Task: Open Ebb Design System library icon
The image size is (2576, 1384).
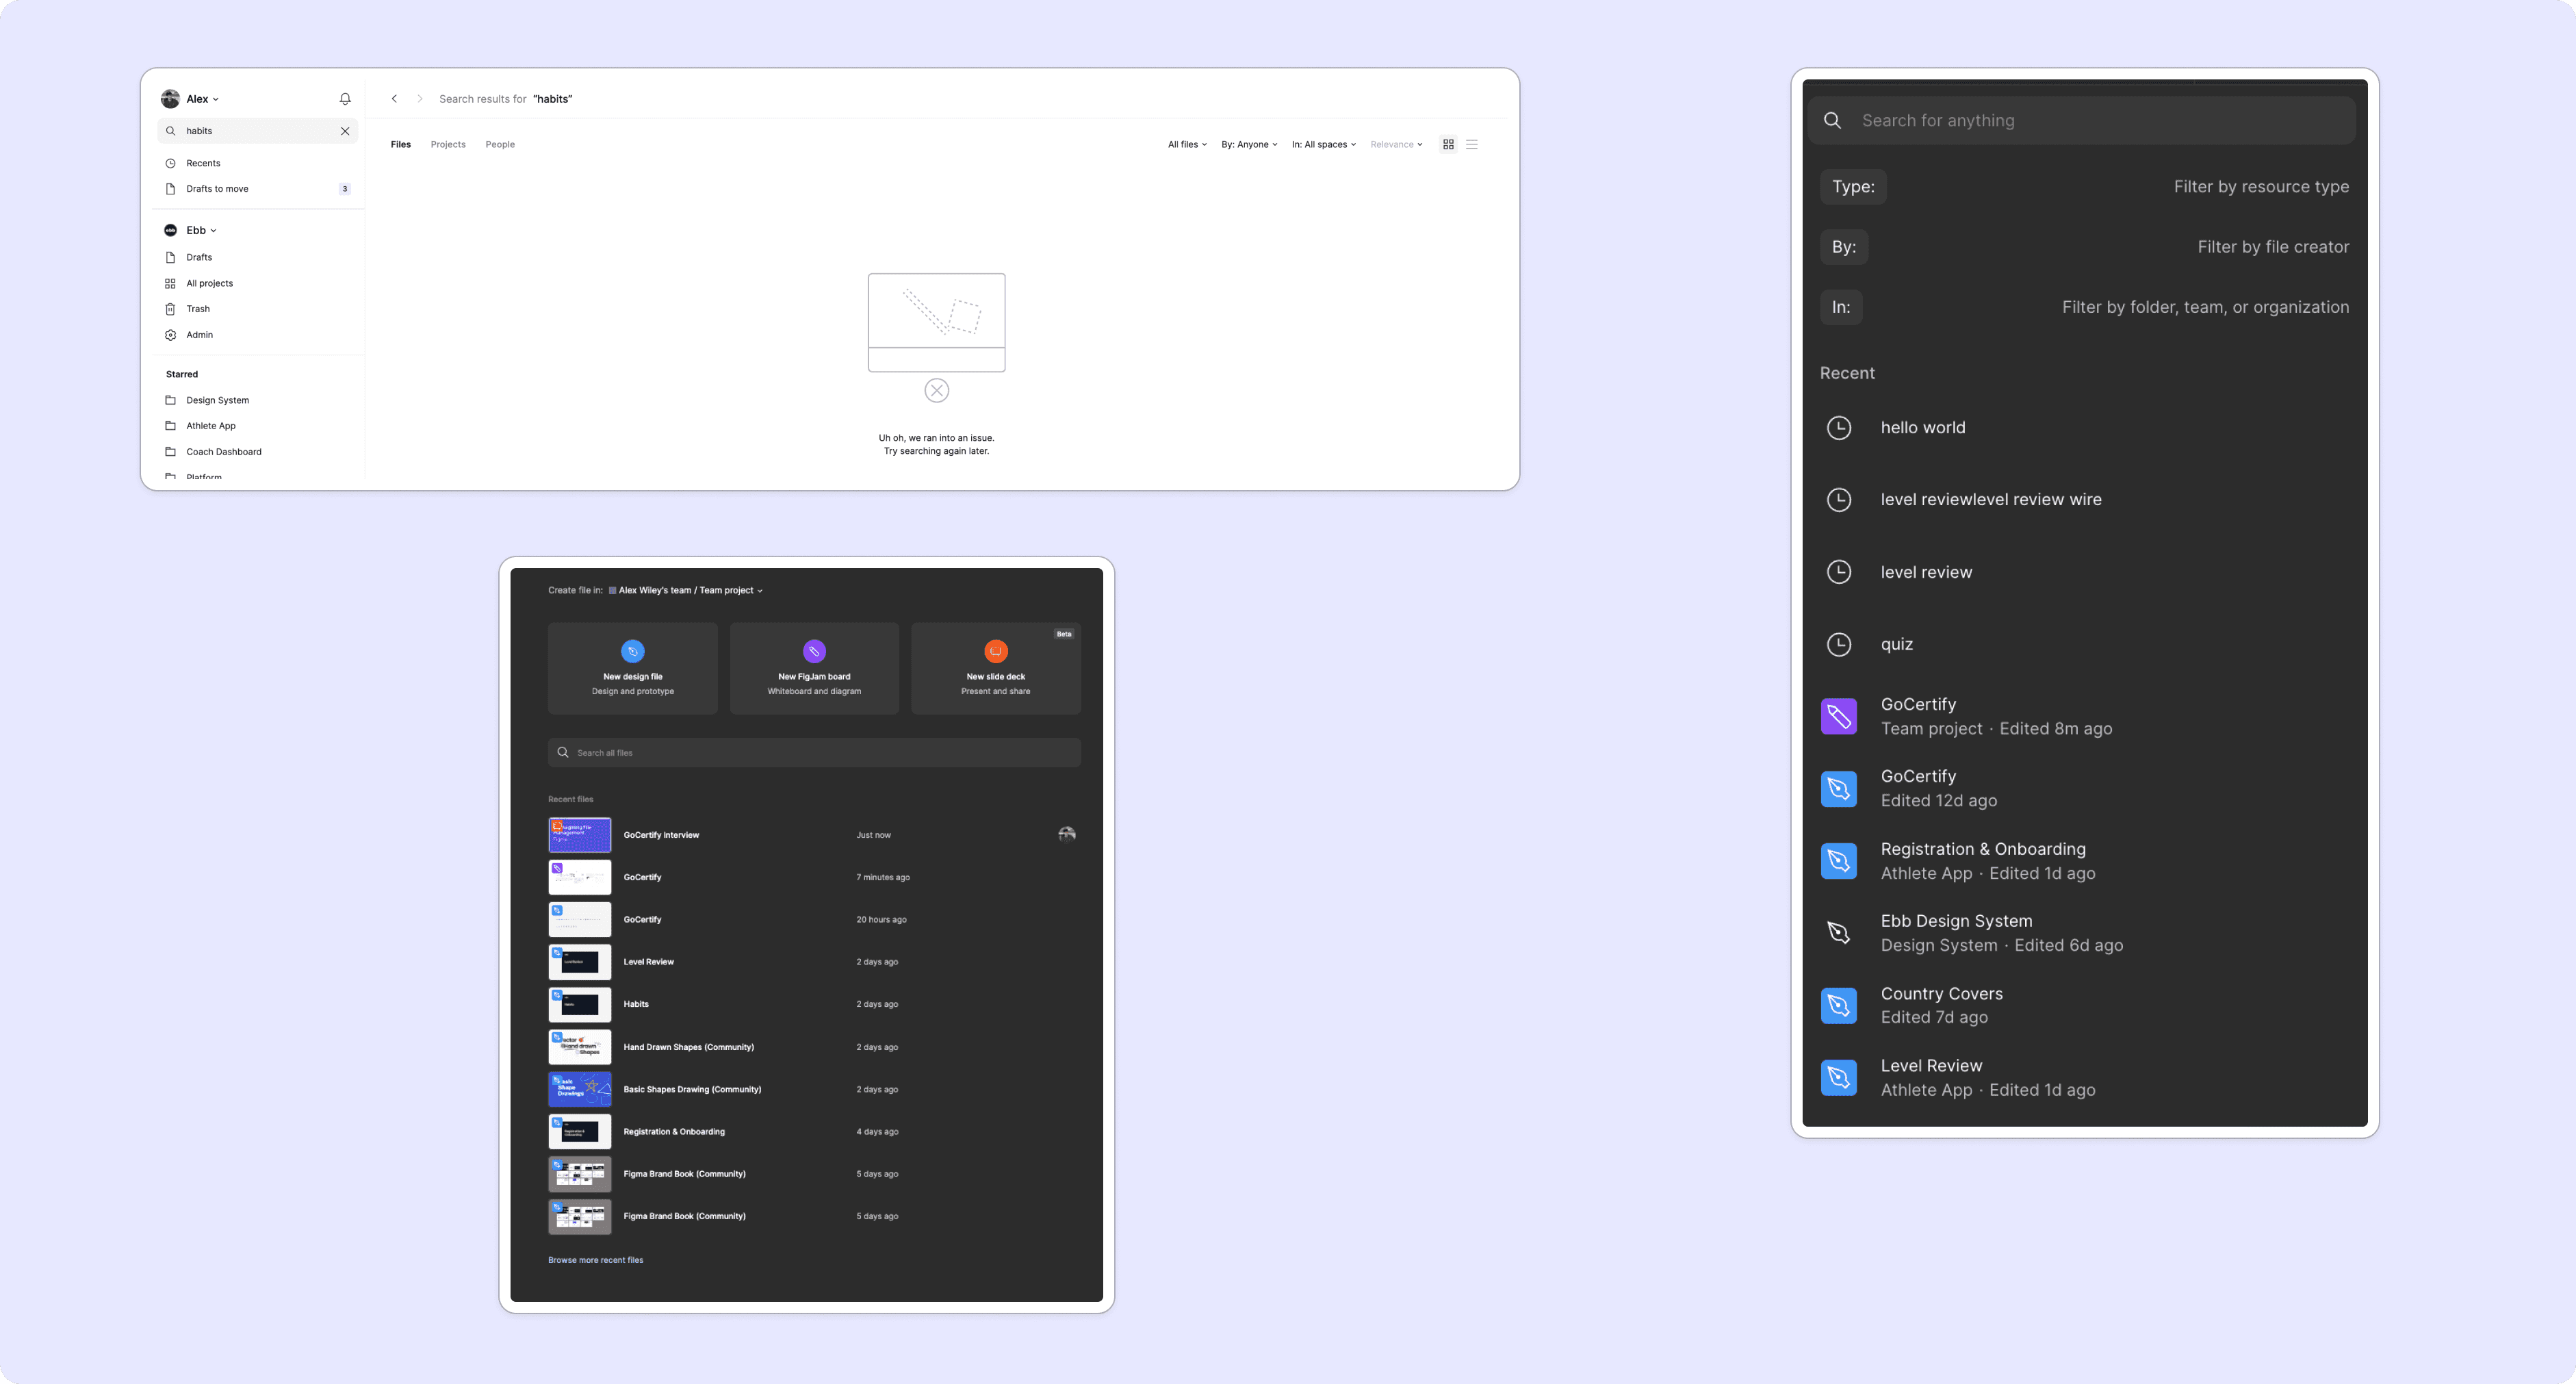Action: 1839,933
